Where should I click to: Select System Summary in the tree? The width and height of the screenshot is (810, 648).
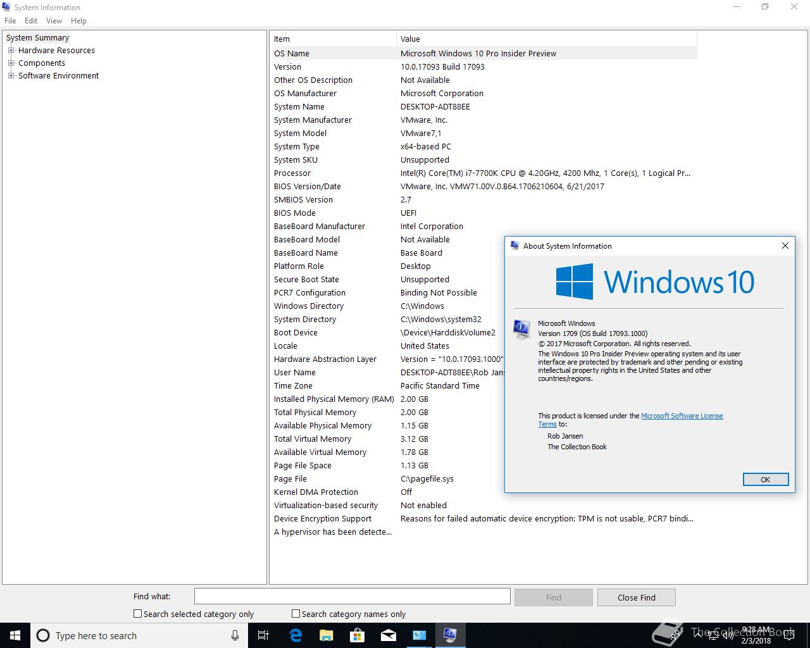pyautogui.click(x=37, y=38)
